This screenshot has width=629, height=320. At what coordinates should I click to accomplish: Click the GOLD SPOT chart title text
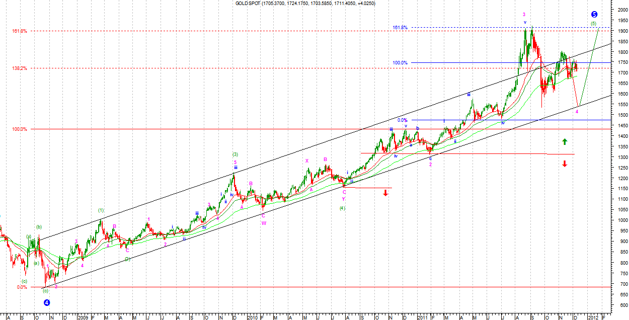point(305,4)
